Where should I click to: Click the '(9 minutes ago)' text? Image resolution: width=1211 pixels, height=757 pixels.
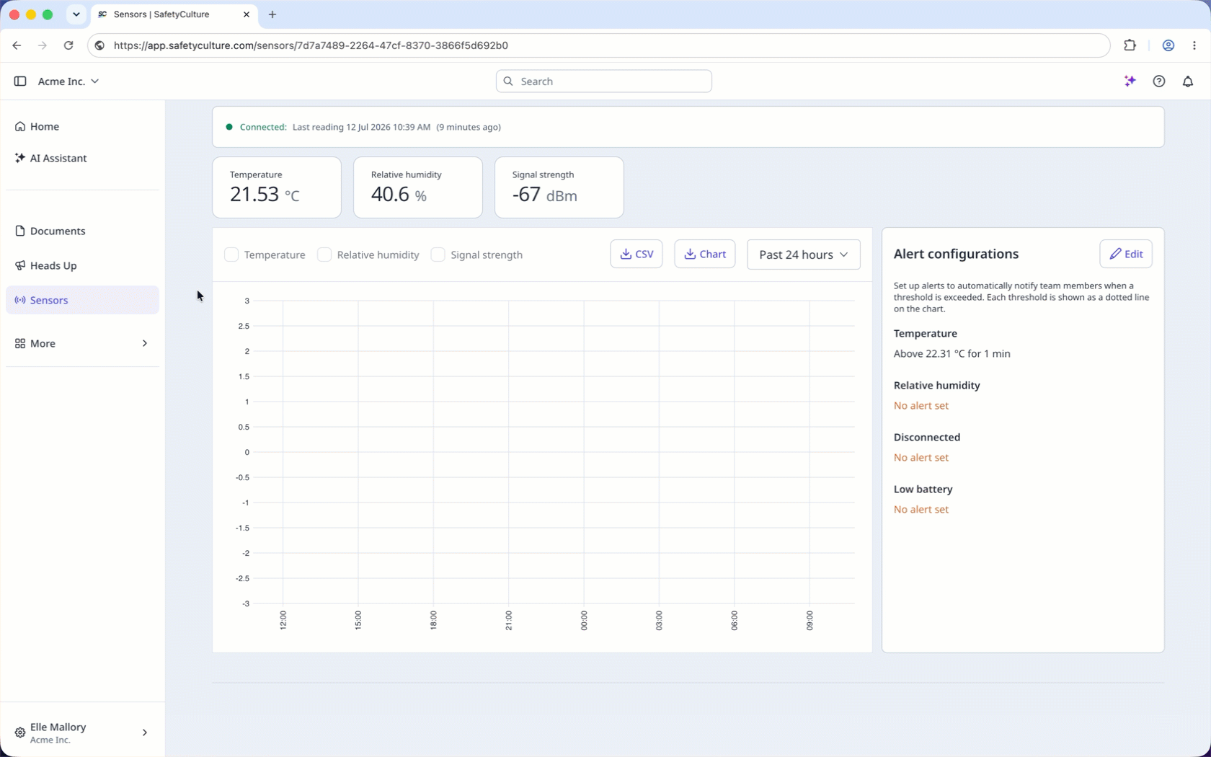469,127
